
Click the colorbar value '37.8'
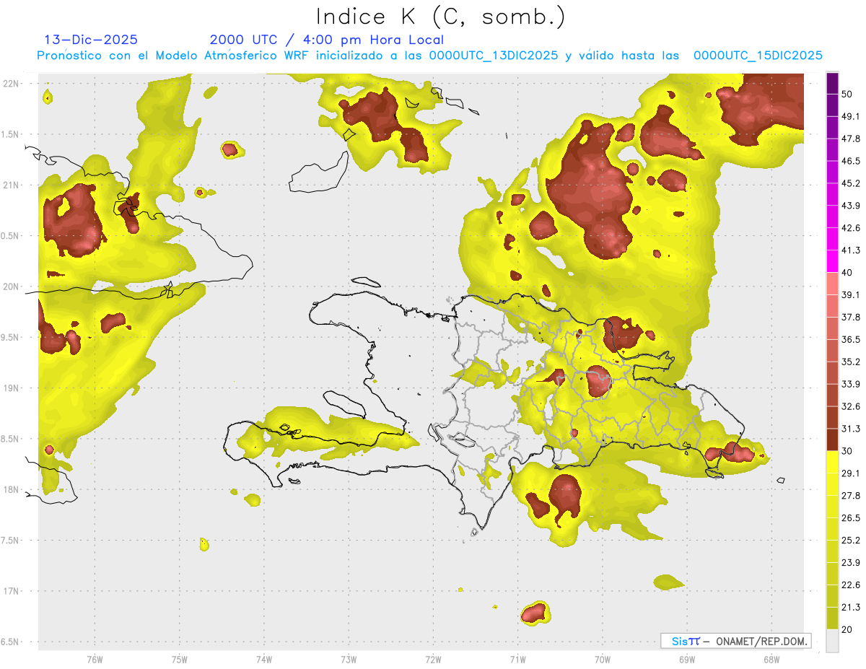852,317
